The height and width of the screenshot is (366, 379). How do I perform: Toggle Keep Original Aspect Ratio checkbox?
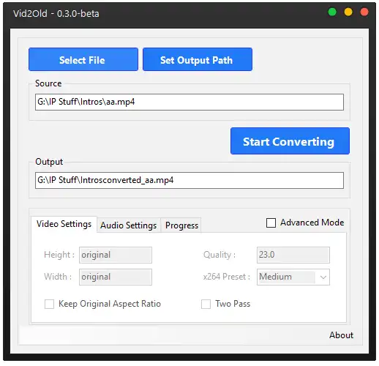49,304
